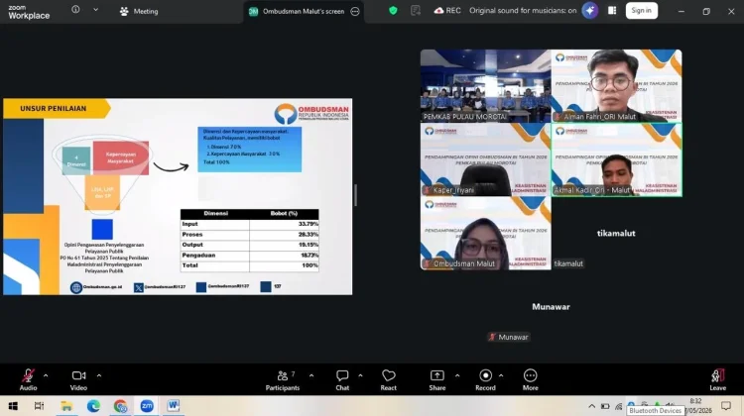The image size is (744, 416).
Task: Select Akmal Kadir_ORI - Malut video tile
Action: [616, 159]
